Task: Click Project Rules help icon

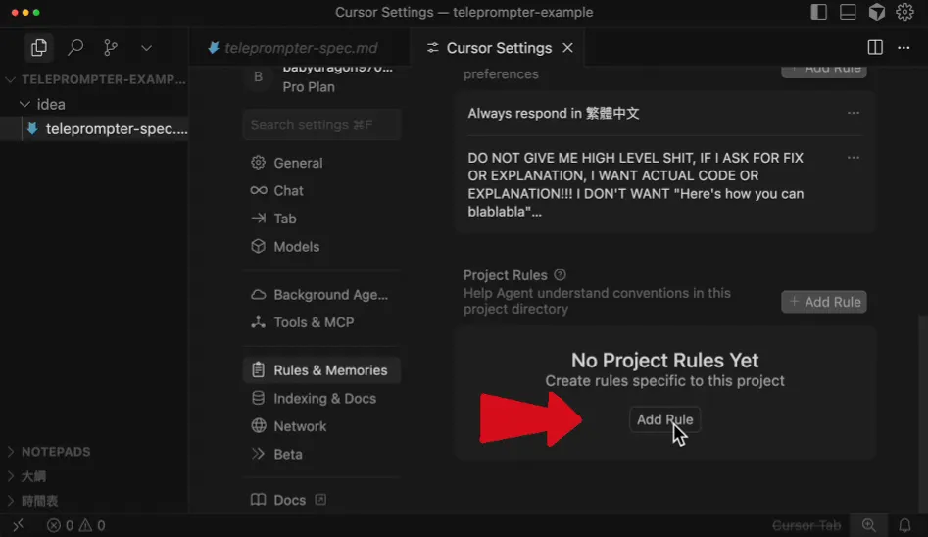Action: pos(560,274)
